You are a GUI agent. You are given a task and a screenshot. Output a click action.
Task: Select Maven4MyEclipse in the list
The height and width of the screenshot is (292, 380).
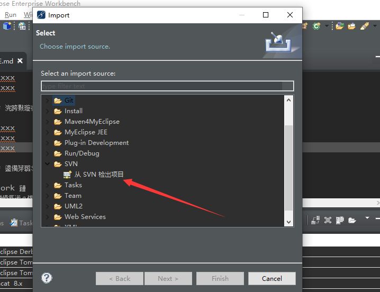pyautogui.click(x=92, y=122)
